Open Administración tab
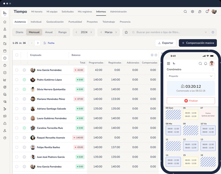This screenshot has width=221, height=174. click(x=118, y=12)
